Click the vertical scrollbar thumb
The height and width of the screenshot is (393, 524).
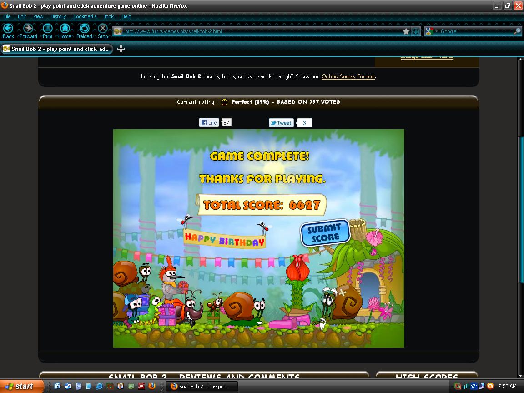(520, 211)
